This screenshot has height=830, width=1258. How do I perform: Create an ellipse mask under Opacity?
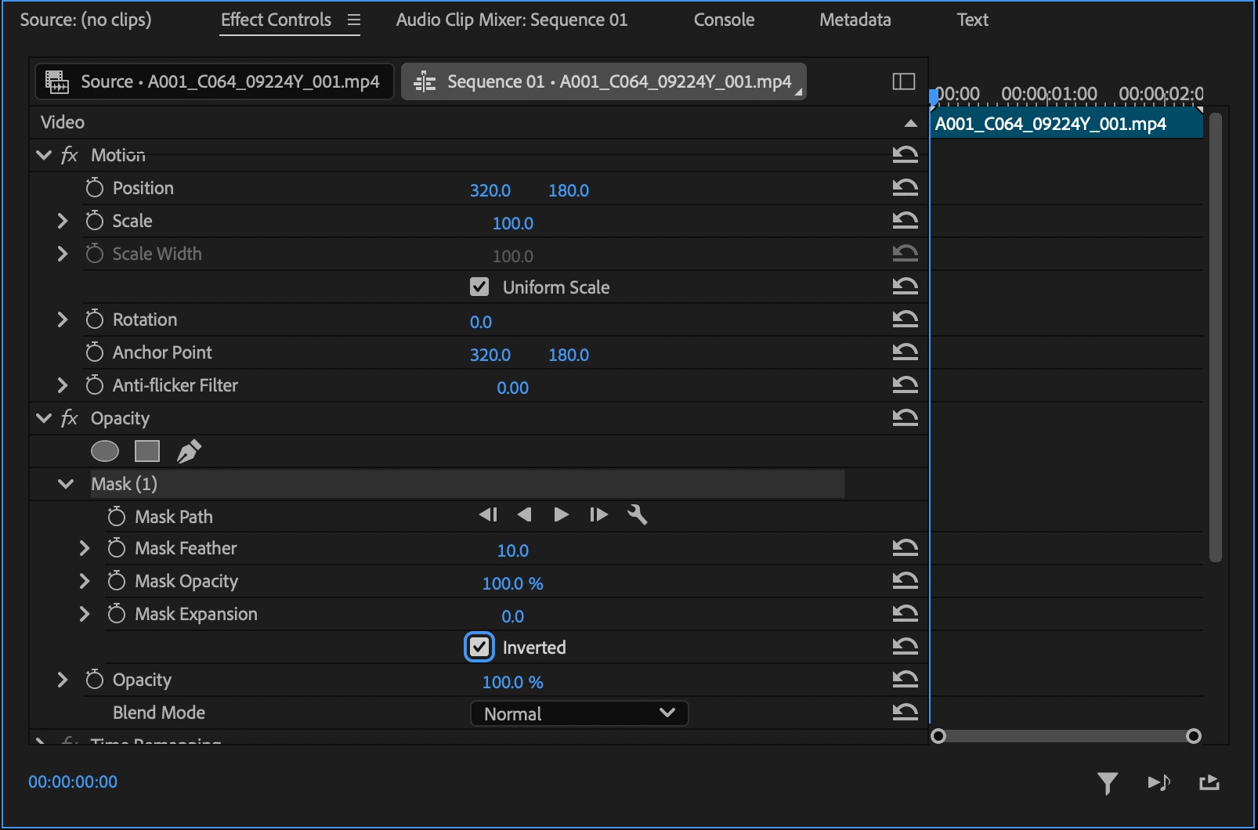[105, 451]
